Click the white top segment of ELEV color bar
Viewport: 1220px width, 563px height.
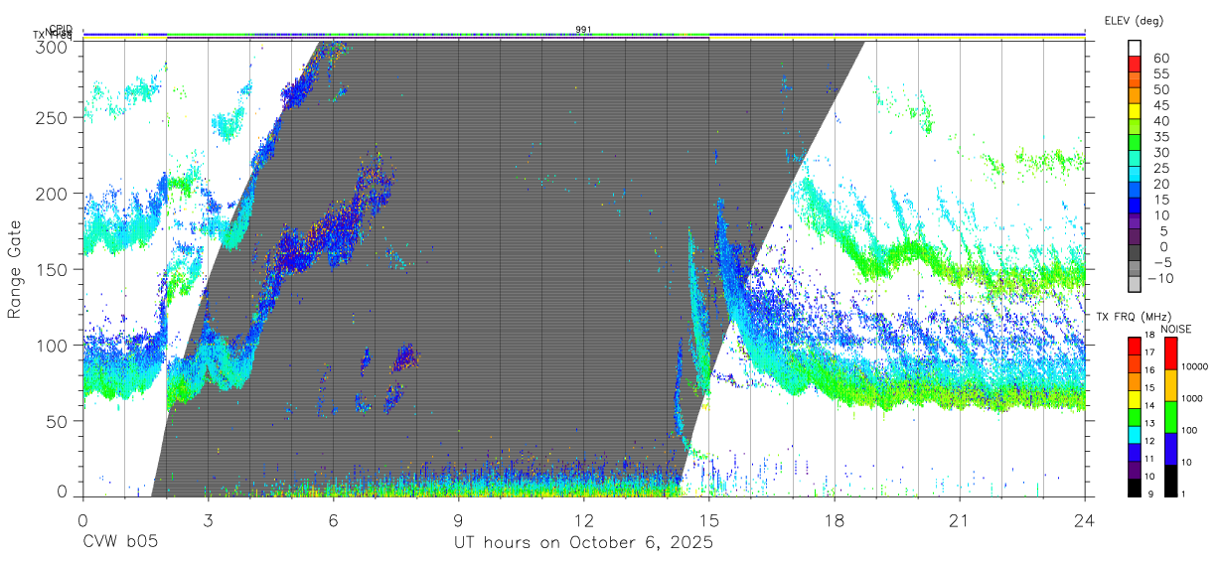click(x=1134, y=47)
